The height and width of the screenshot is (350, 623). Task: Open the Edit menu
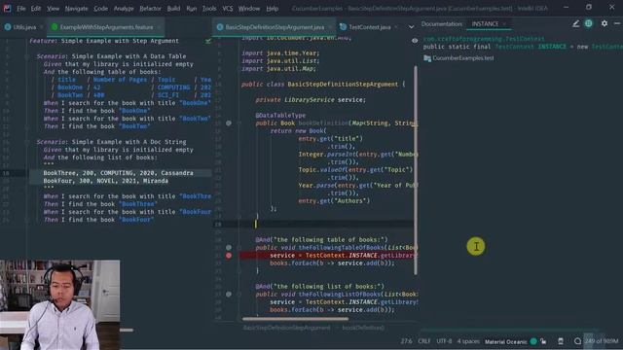tap(36, 9)
